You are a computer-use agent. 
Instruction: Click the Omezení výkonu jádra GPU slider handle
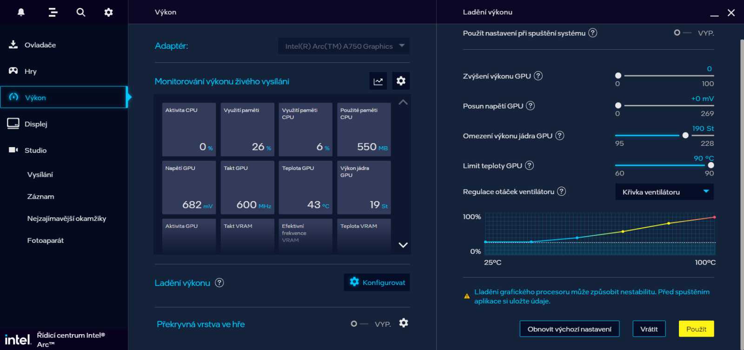(x=685, y=136)
